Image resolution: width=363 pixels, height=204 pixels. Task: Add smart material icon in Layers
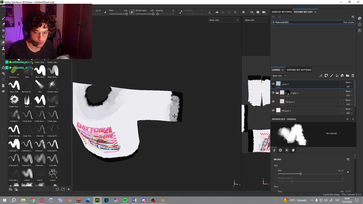click(x=342, y=76)
